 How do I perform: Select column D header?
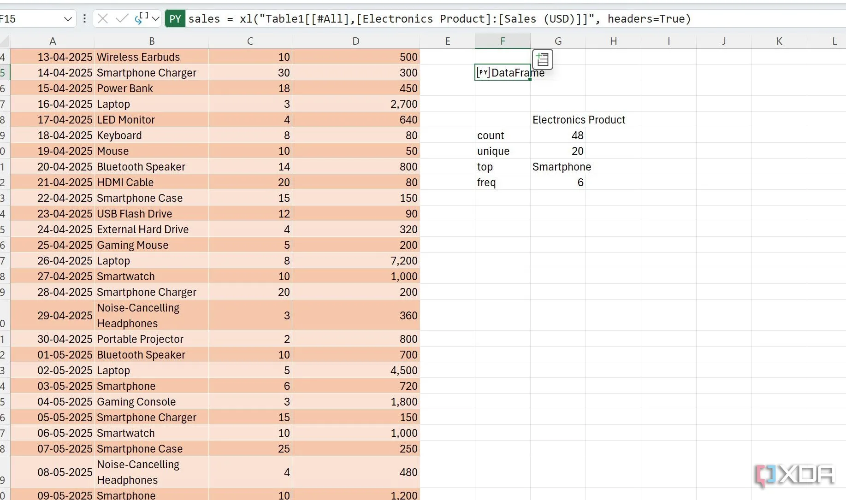click(x=356, y=41)
